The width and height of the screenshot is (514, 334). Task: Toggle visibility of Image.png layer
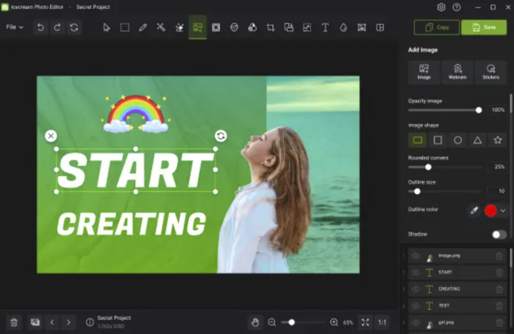click(x=416, y=256)
